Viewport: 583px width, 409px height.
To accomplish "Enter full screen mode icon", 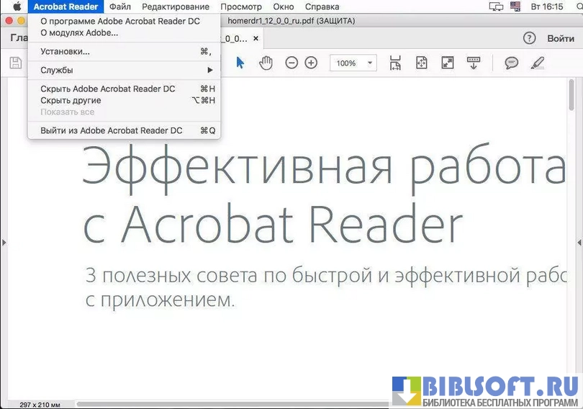I will (448, 63).
